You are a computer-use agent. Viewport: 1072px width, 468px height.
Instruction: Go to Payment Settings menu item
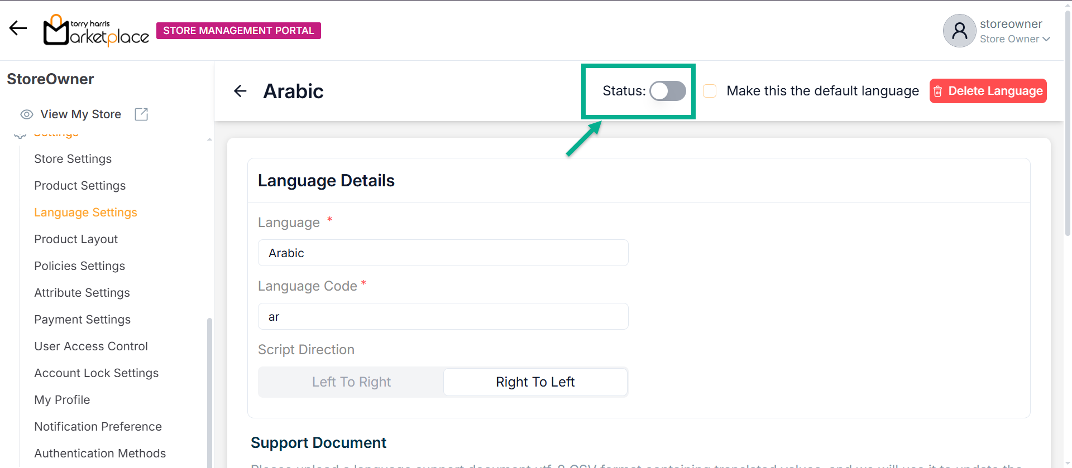[x=82, y=320]
